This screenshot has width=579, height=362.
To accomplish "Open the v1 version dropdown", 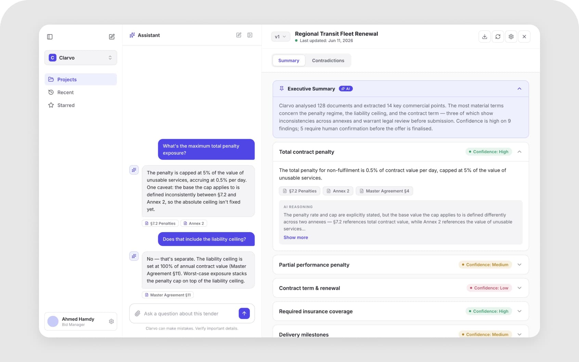I will pyautogui.click(x=281, y=37).
